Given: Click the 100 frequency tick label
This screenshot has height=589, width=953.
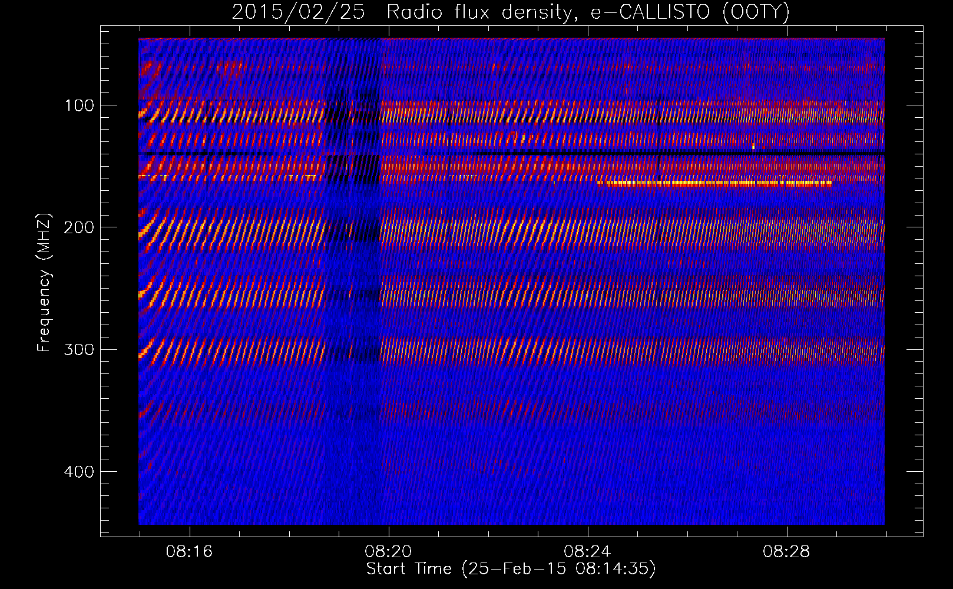Looking at the screenshot, I should point(80,105).
